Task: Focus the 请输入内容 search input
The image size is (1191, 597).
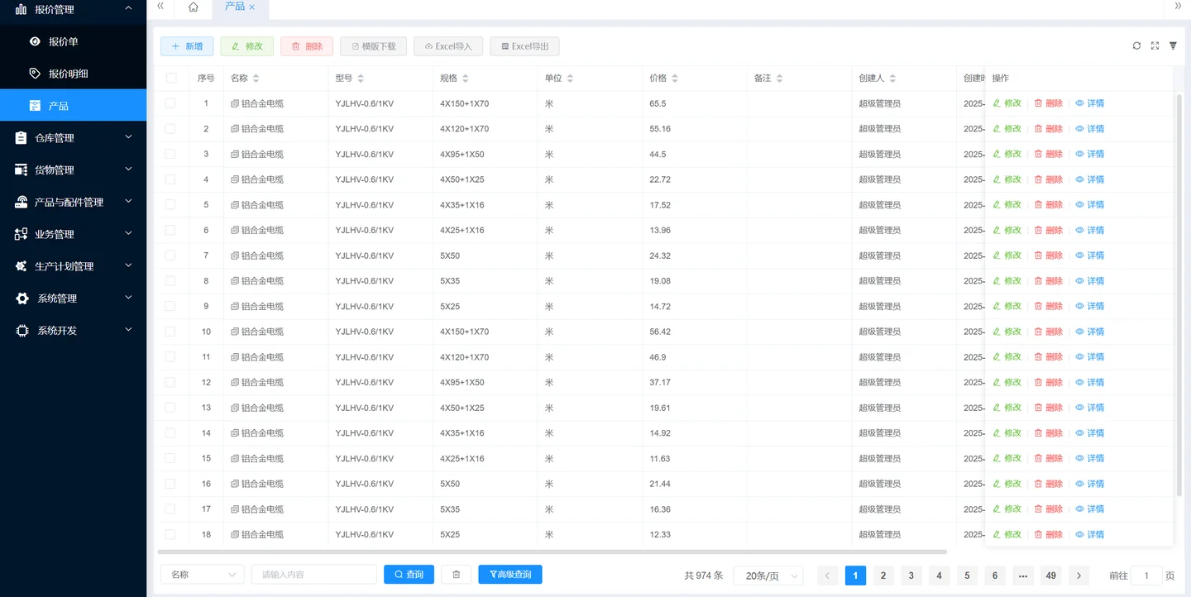Action: point(314,575)
